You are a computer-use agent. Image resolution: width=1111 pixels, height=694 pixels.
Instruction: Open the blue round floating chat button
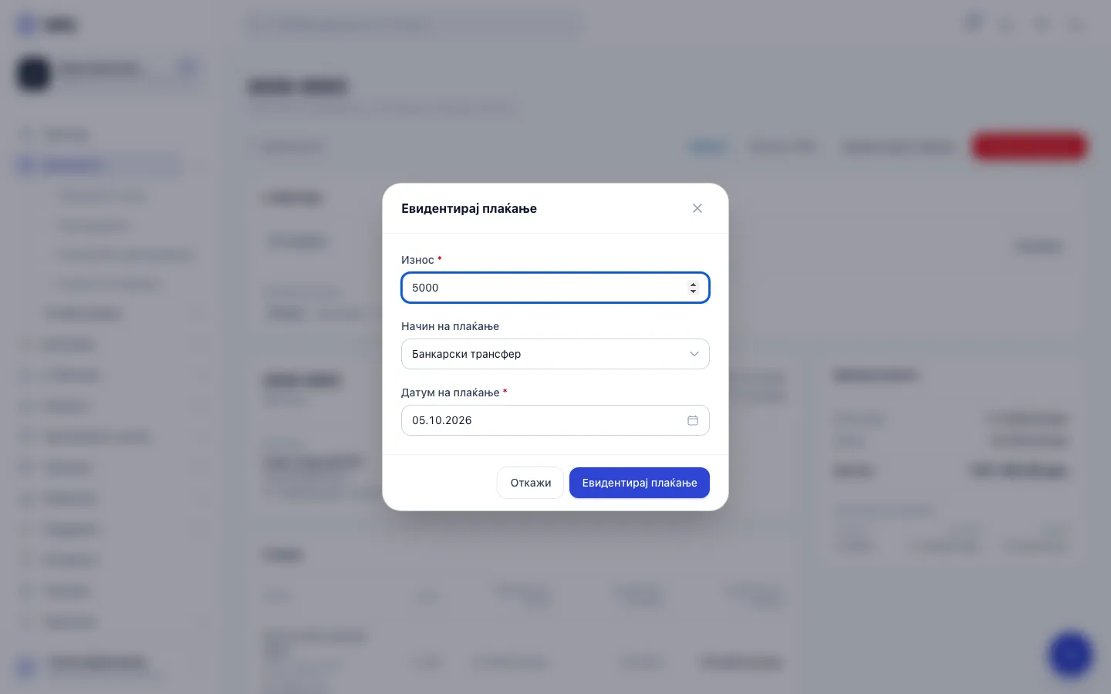pyautogui.click(x=1071, y=655)
